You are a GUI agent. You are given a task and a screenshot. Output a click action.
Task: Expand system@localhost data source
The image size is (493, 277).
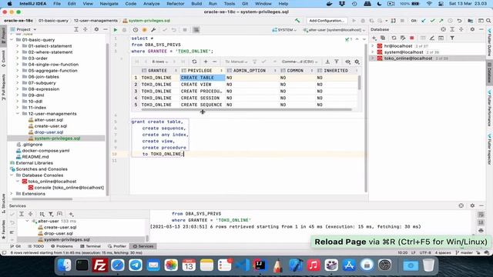373,52
